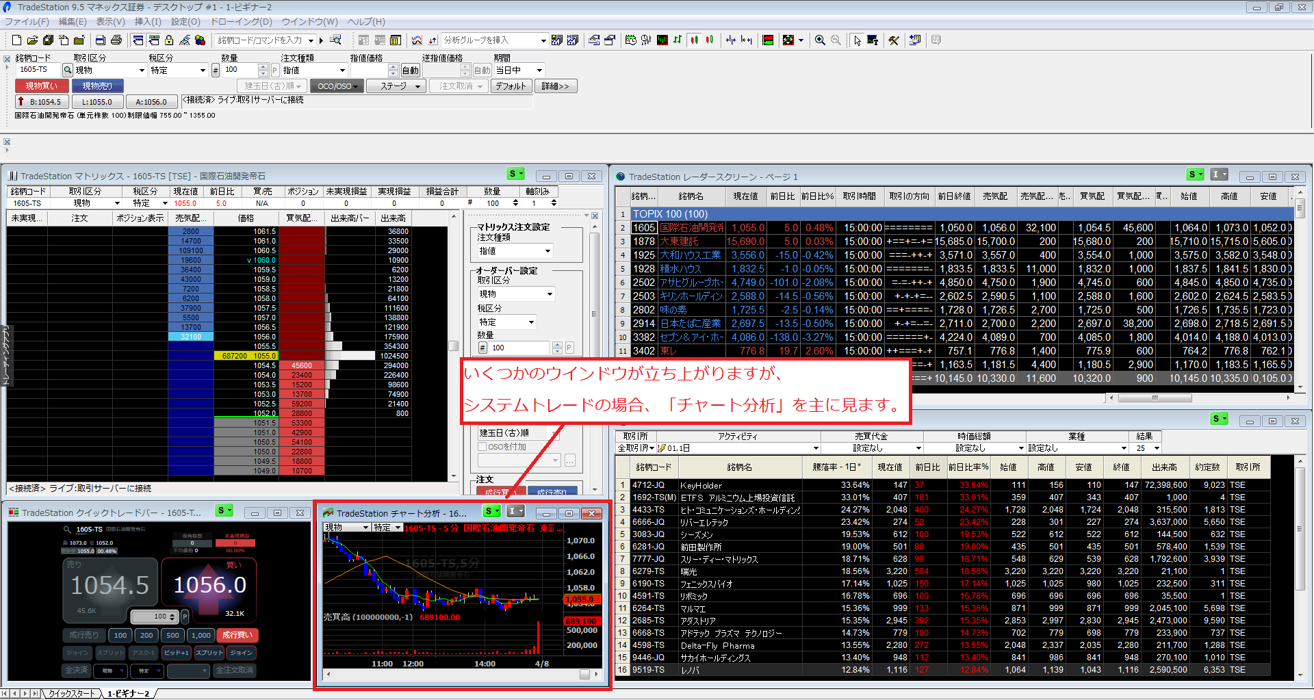Click the 詳細>> button

click(x=555, y=86)
